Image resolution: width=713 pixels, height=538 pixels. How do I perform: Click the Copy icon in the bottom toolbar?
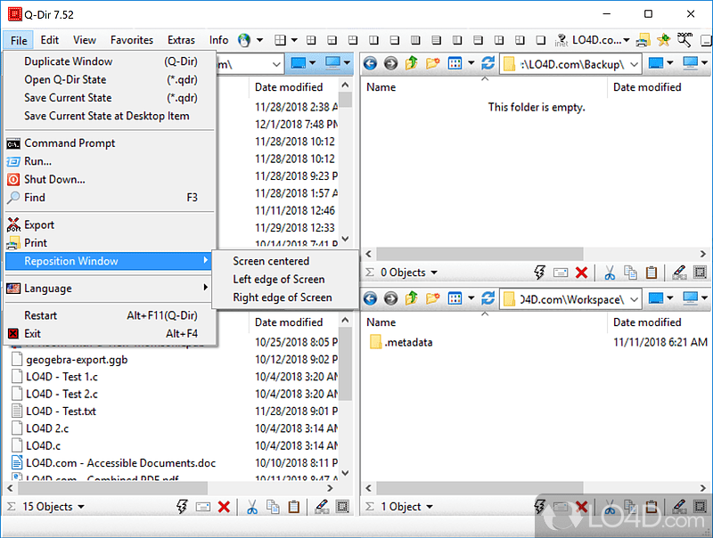tap(273, 506)
